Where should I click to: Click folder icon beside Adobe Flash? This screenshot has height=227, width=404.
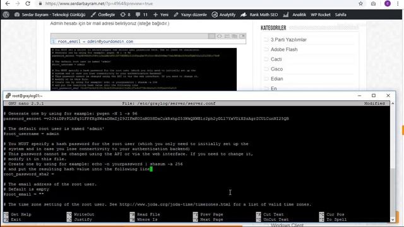pyautogui.click(x=266, y=49)
